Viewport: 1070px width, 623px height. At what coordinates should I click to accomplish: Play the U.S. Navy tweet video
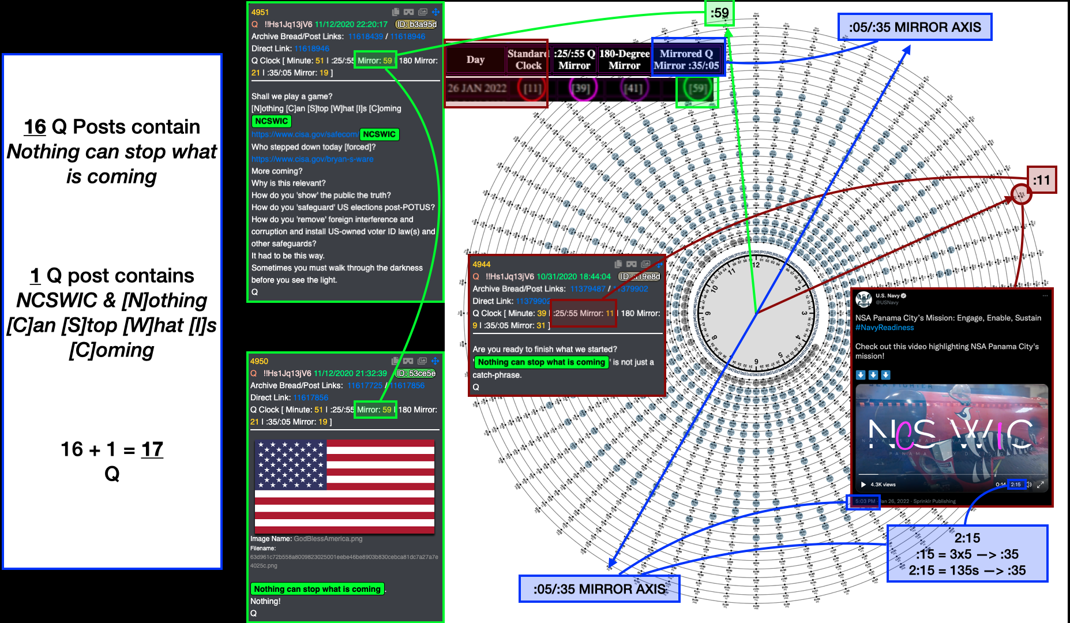pos(863,485)
